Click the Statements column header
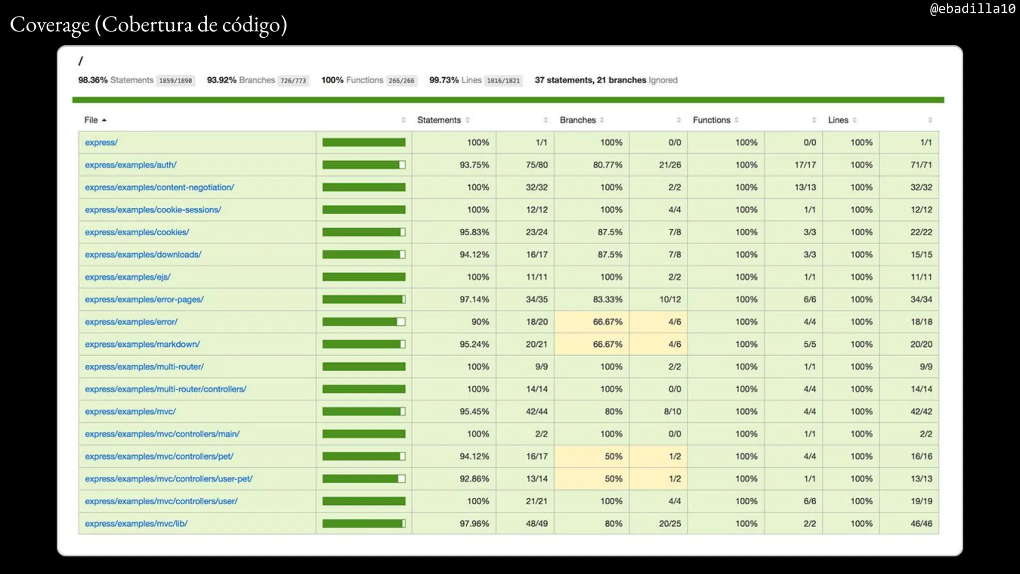The image size is (1020, 574). point(439,120)
